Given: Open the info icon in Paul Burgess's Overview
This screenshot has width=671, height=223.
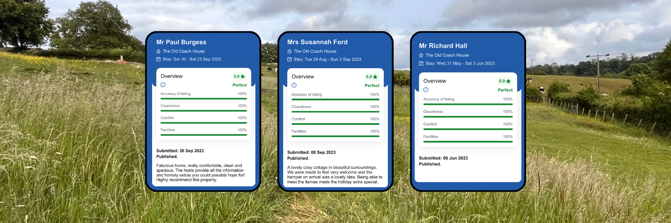Looking at the screenshot, I should (163, 85).
